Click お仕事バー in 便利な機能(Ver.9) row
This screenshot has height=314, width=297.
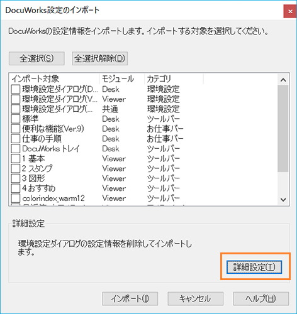pyautogui.click(x=165, y=129)
